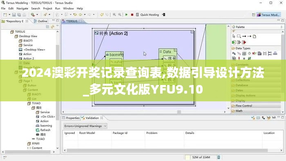Click the Save disk icon in toolbar
The width and height of the screenshot is (286, 161).
[14, 15]
